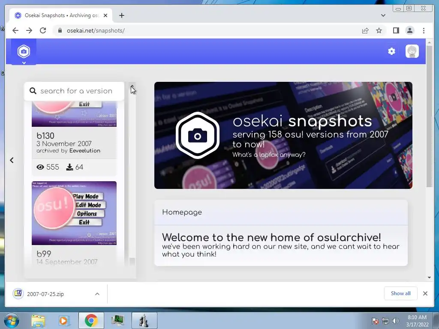Select the Osekai Snapshots tab
439x329 pixels.
click(x=61, y=15)
